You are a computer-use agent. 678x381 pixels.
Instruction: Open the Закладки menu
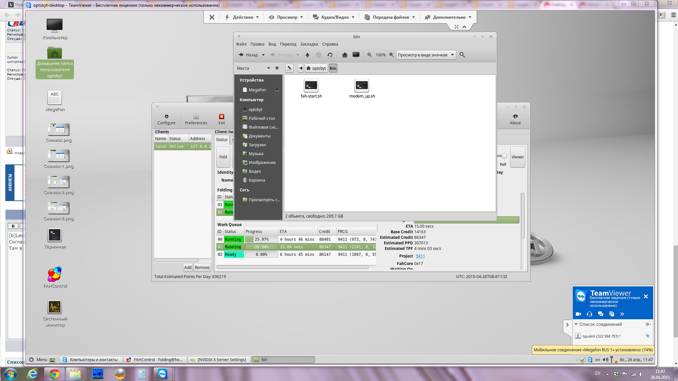309,44
